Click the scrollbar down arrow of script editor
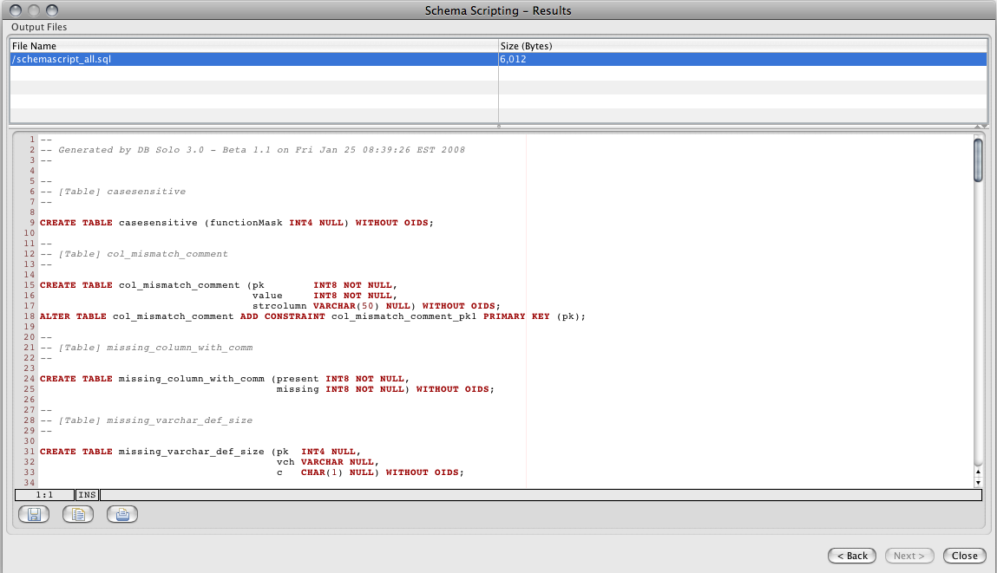This screenshot has width=997, height=573. click(978, 483)
